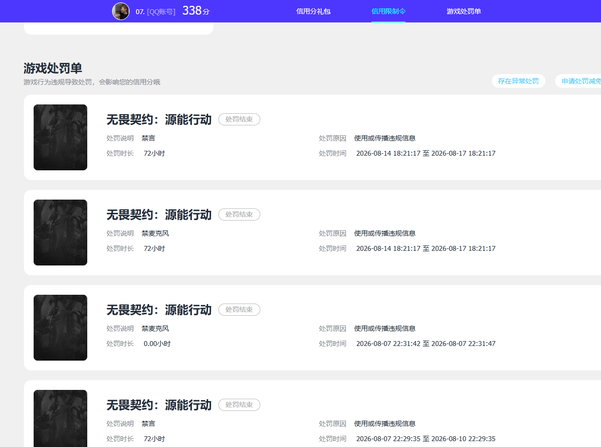Click 处罚结束 badge on 0.00小时 card
Screen dimensions: 601x447
coord(239,309)
